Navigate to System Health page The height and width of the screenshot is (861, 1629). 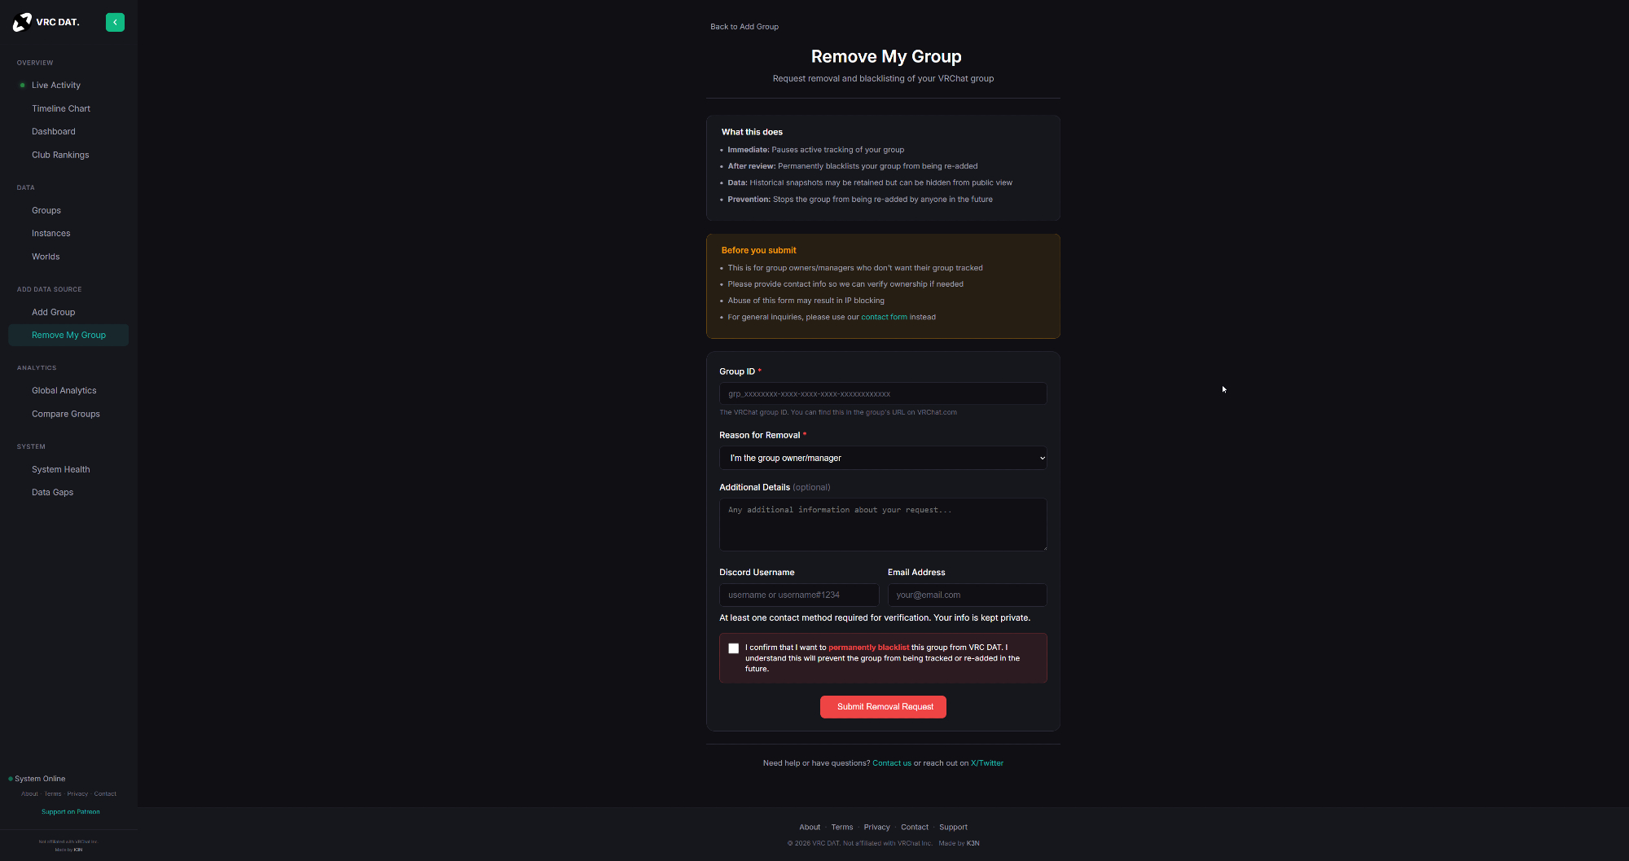click(x=61, y=469)
